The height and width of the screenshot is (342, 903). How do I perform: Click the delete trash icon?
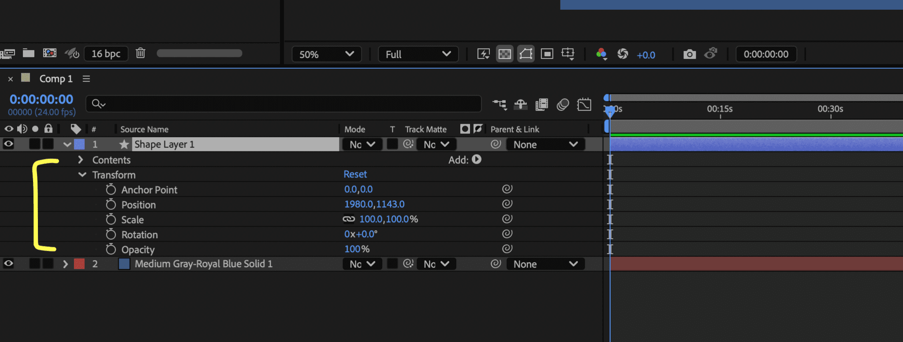click(x=140, y=53)
